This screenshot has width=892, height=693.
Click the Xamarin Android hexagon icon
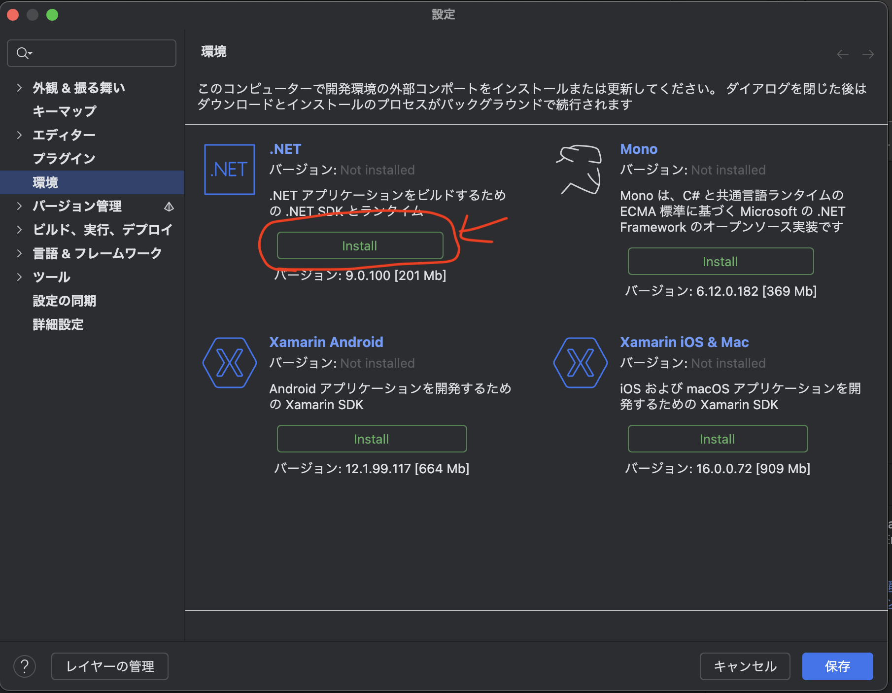tap(229, 363)
